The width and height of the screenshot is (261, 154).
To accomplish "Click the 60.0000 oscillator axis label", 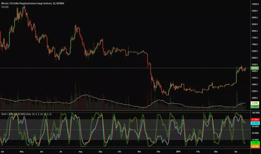I will pos(255,127).
